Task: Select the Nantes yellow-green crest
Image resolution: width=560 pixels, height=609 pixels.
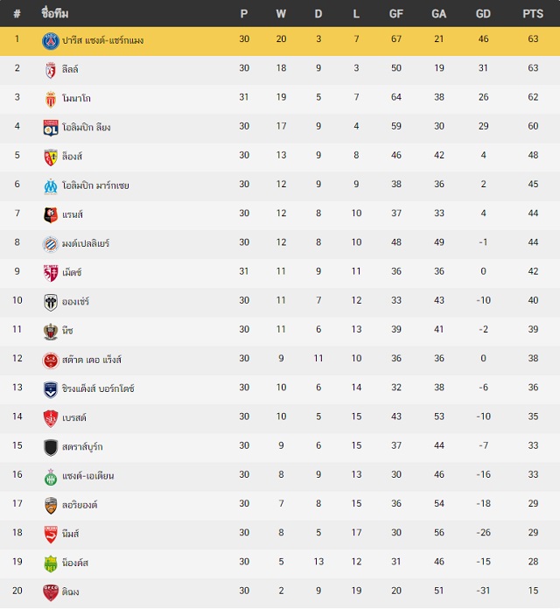Action: point(51,564)
